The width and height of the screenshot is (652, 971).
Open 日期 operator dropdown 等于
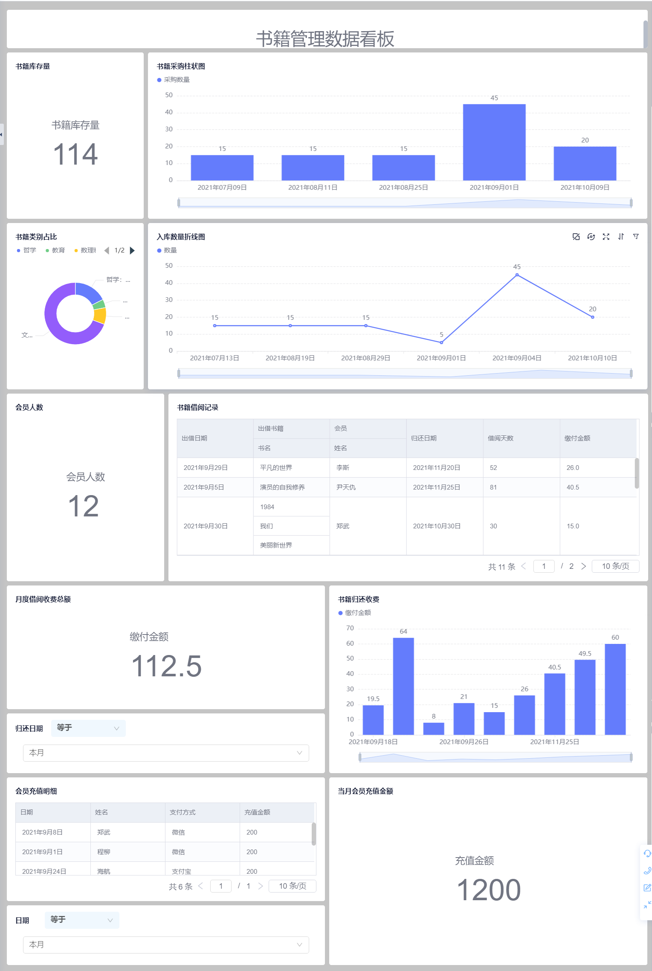tap(82, 920)
